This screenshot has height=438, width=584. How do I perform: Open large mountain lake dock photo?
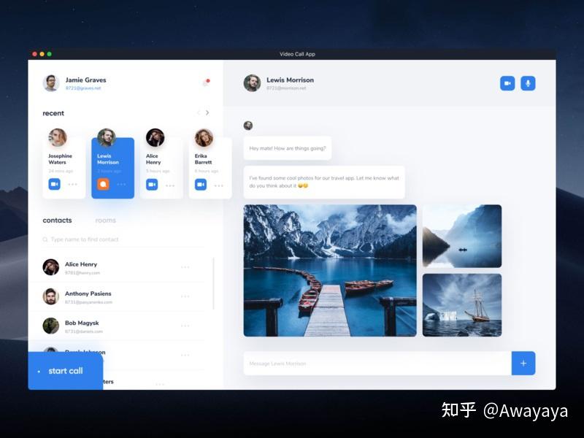[x=330, y=270]
